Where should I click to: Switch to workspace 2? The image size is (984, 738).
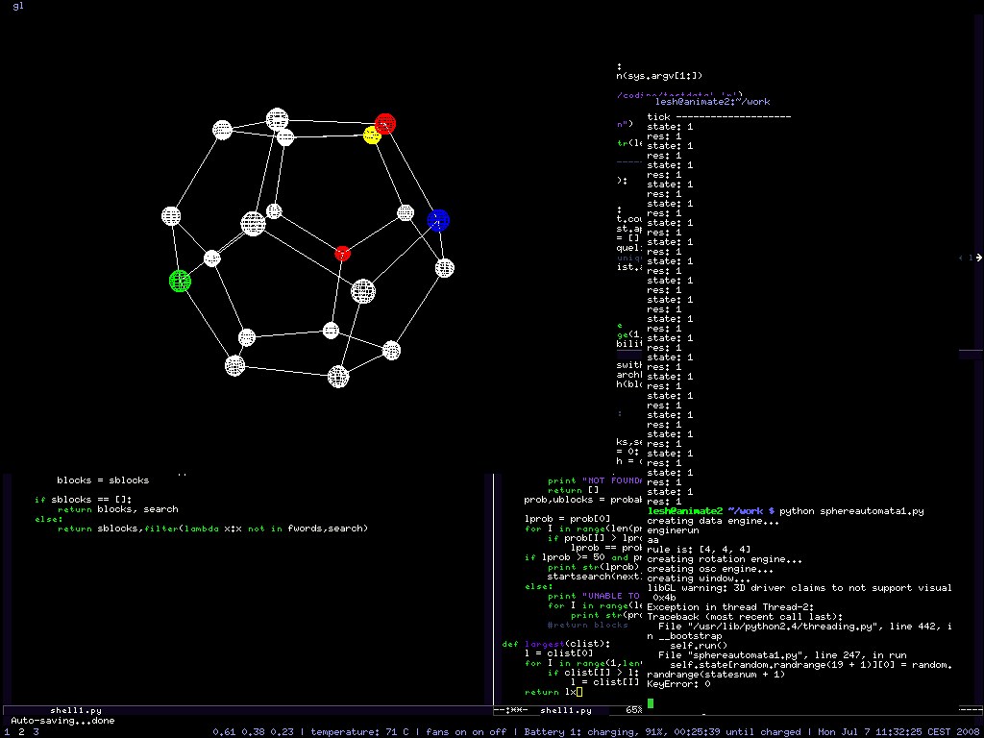21,731
